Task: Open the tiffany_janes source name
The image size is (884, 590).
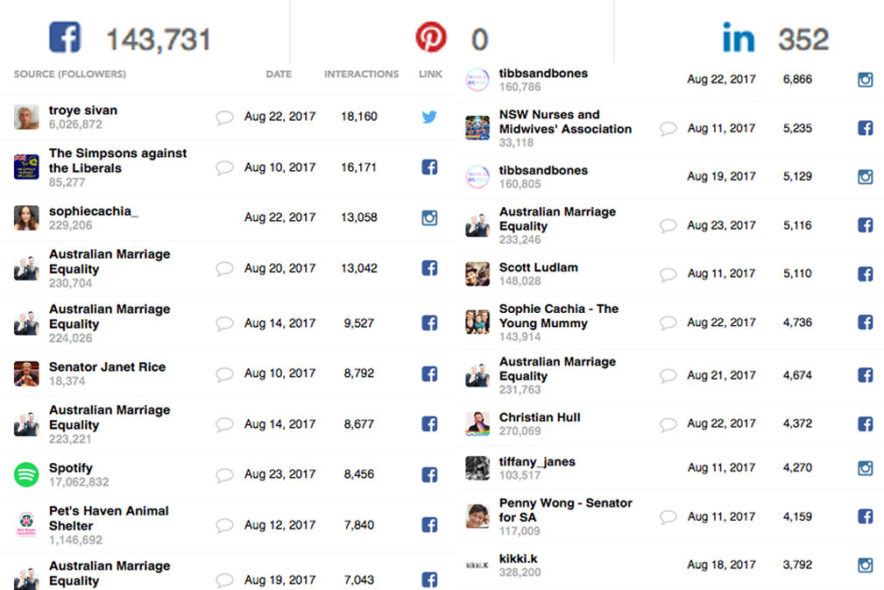Action: [x=537, y=462]
